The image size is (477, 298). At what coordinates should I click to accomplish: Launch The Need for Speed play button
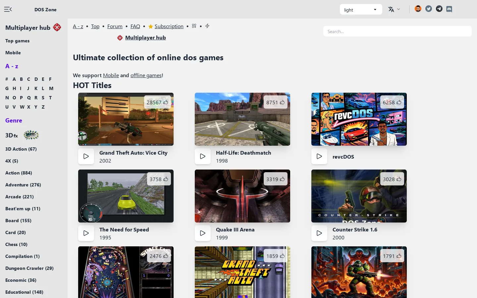86,233
